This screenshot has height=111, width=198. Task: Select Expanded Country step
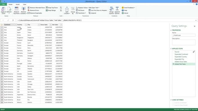tap(181, 57)
